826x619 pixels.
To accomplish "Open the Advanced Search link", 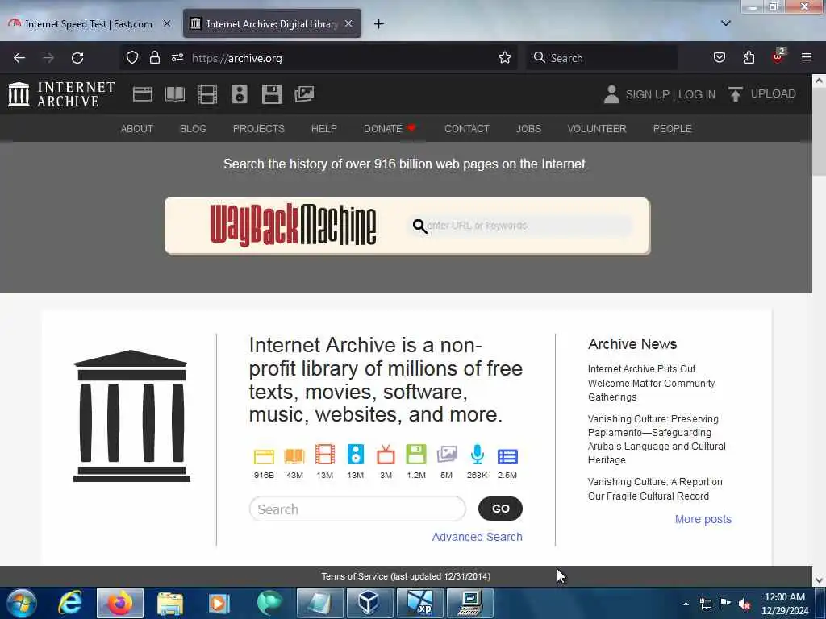I will point(478,537).
